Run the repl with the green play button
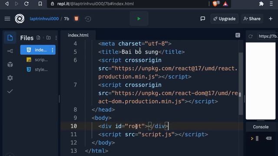Image resolution: width=278 pixels, height=156 pixels. pos(139,19)
